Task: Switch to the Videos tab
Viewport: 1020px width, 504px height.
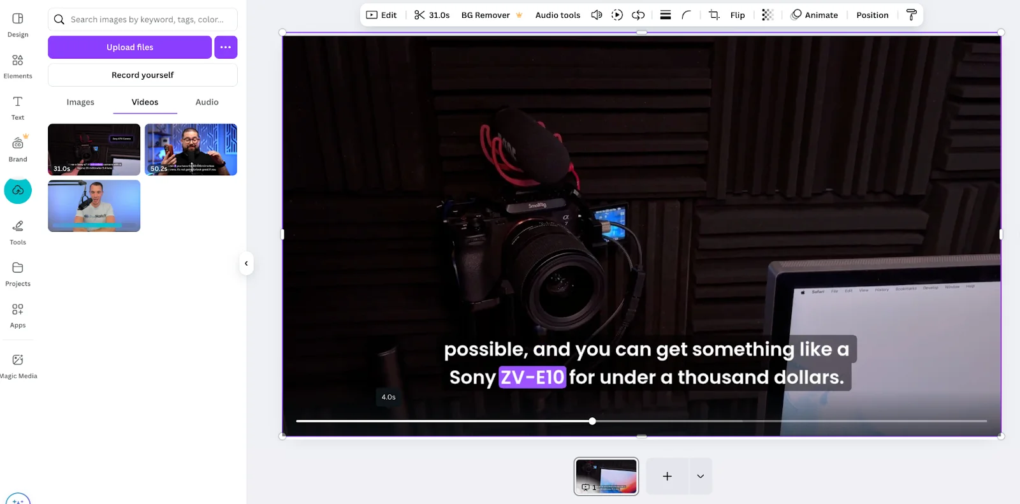Action: (x=145, y=102)
